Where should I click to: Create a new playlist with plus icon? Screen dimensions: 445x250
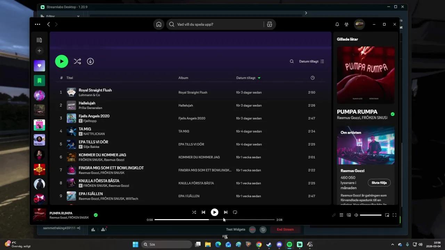pyautogui.click(x=39, y=51)
